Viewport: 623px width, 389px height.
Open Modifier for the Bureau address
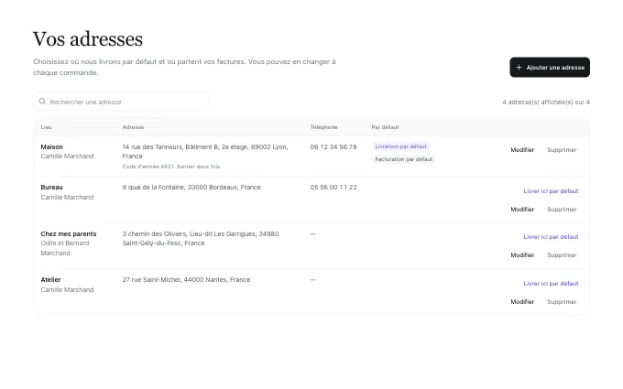coord(522,210)
